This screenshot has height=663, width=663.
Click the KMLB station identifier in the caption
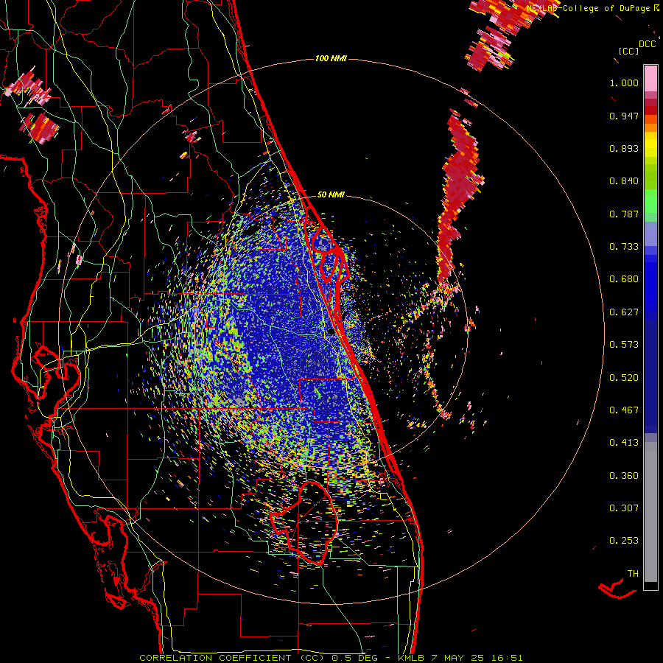click(x=413, y=658)
